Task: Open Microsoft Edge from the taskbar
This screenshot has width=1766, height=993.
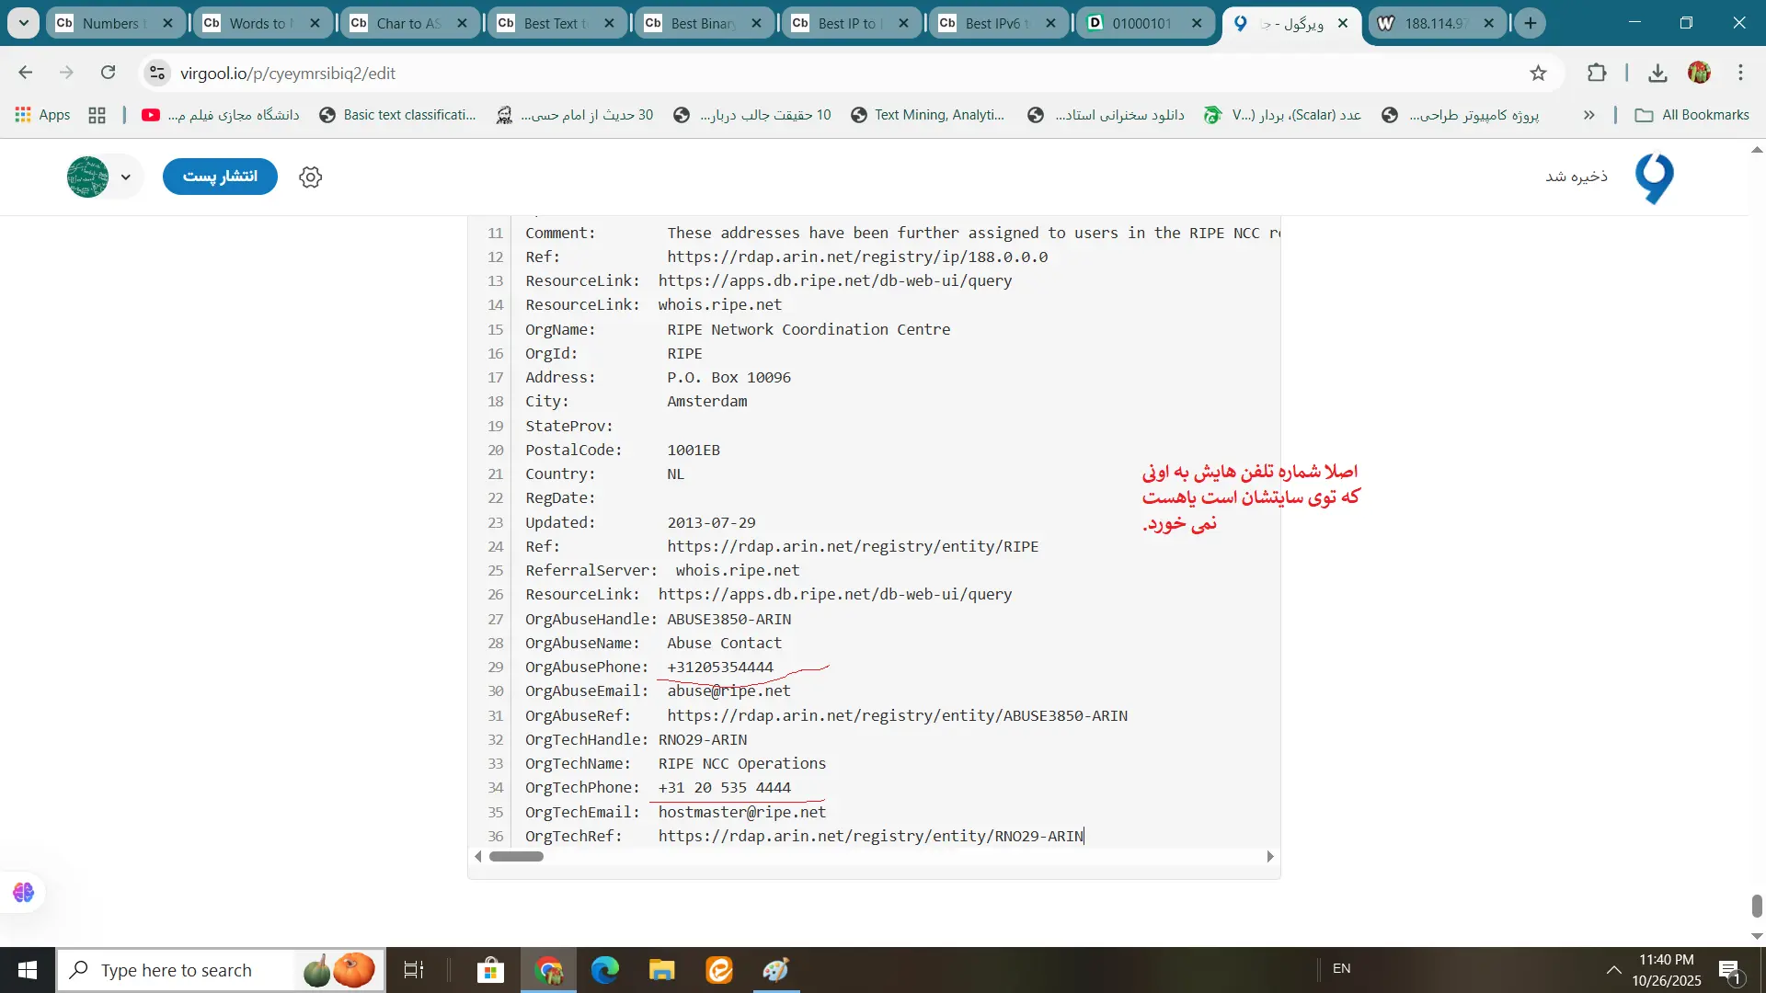Action: [x=604, y=970]
